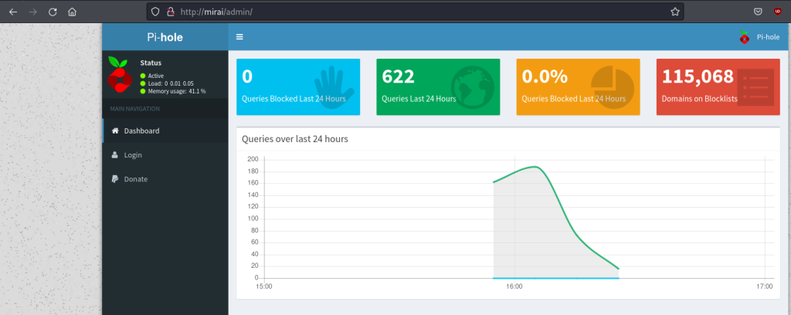Click the list icon on red card
This screenshot has height=315, width=791.
pos(755,87)
